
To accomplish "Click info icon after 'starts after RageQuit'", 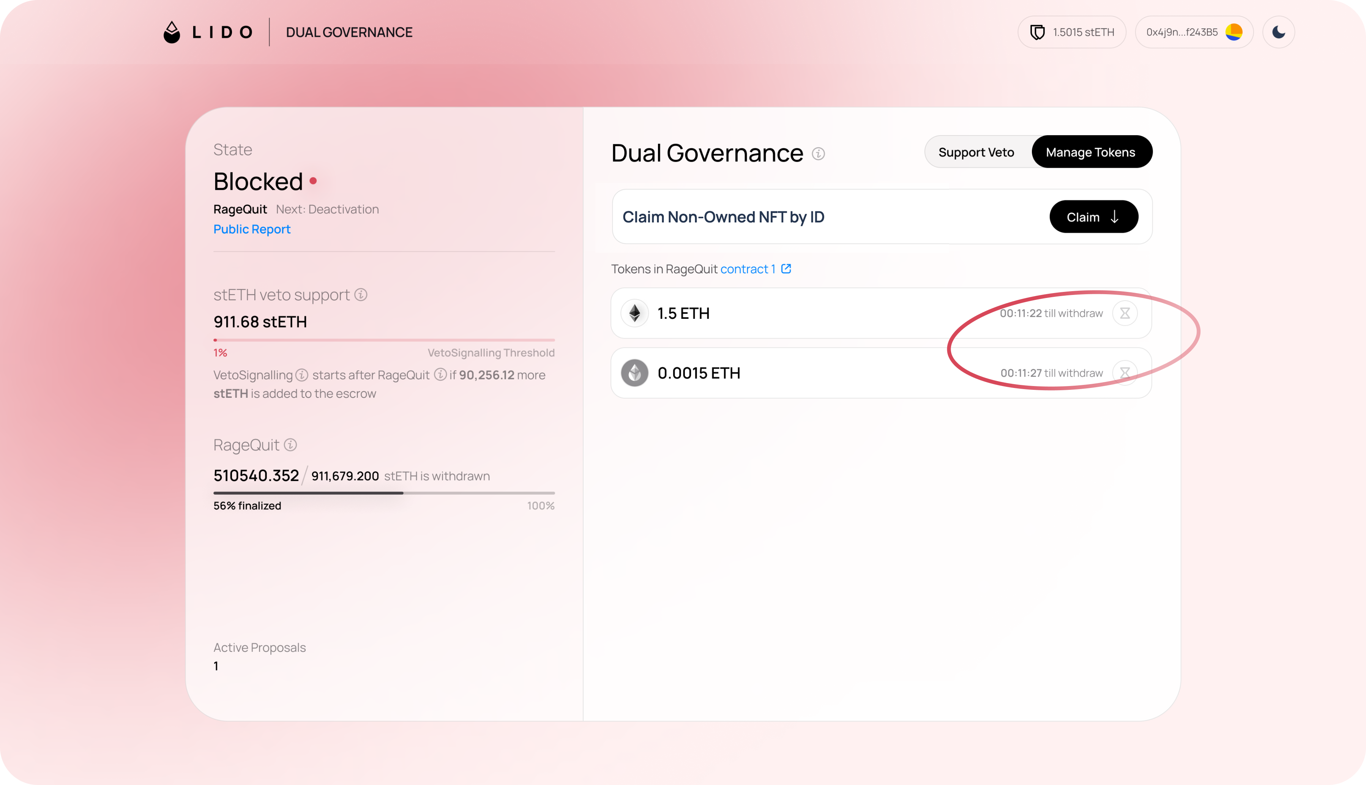I will [440, 375].
